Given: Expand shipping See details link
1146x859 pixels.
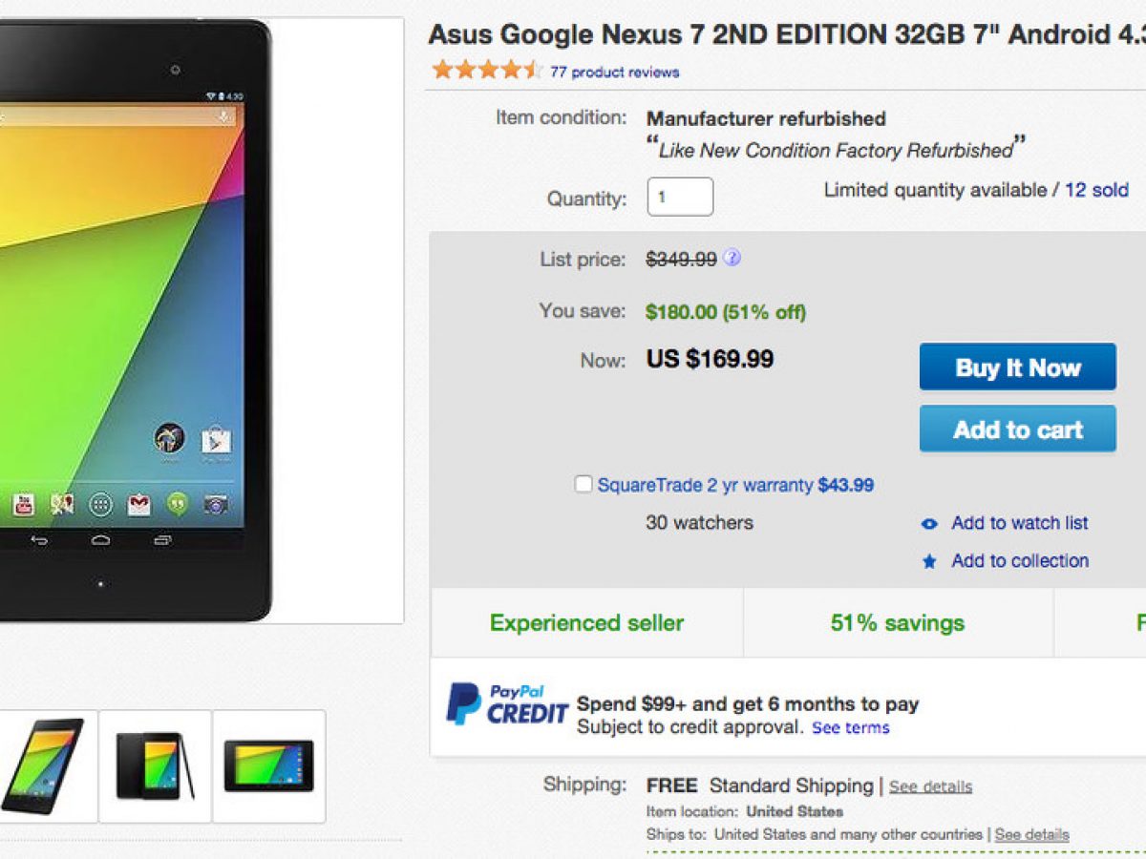Looking at the screenshot, I should [930, 786].
